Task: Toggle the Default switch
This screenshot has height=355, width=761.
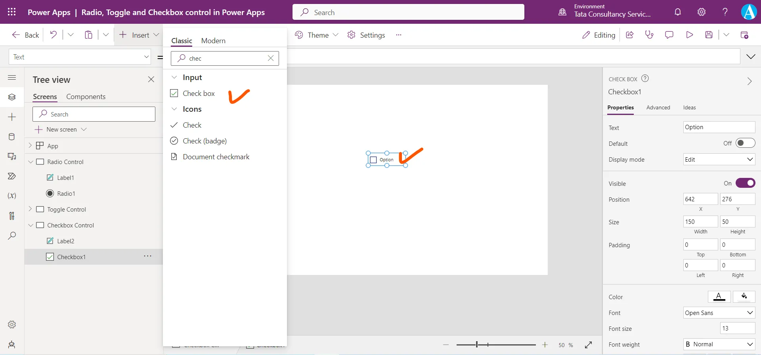Action: click(745, 143)
